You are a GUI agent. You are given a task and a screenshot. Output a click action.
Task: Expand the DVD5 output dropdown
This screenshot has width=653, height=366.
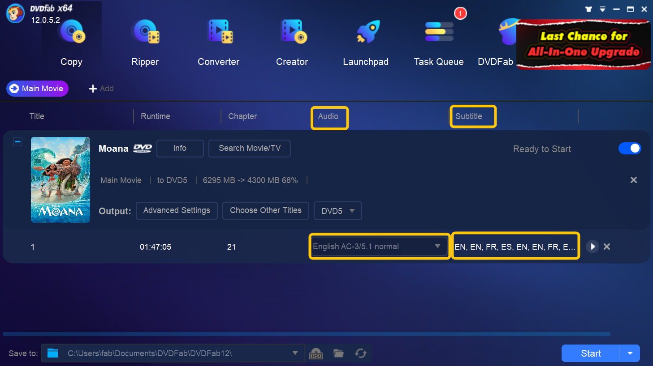pos(338,211)
